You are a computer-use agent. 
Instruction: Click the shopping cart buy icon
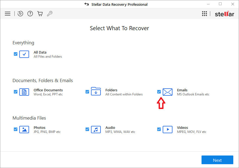click(x=40, y=14)
